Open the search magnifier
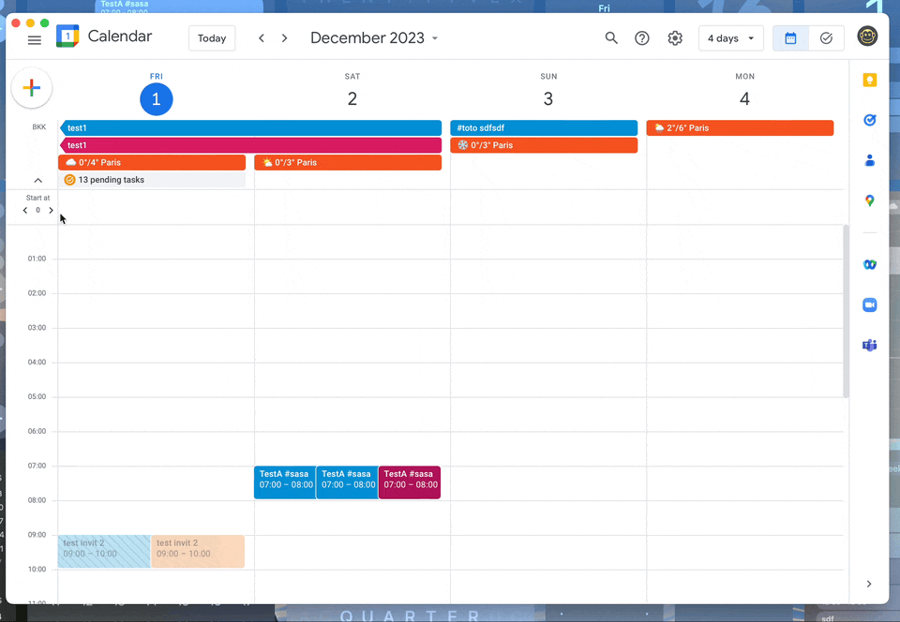 (x=611, y=38)
